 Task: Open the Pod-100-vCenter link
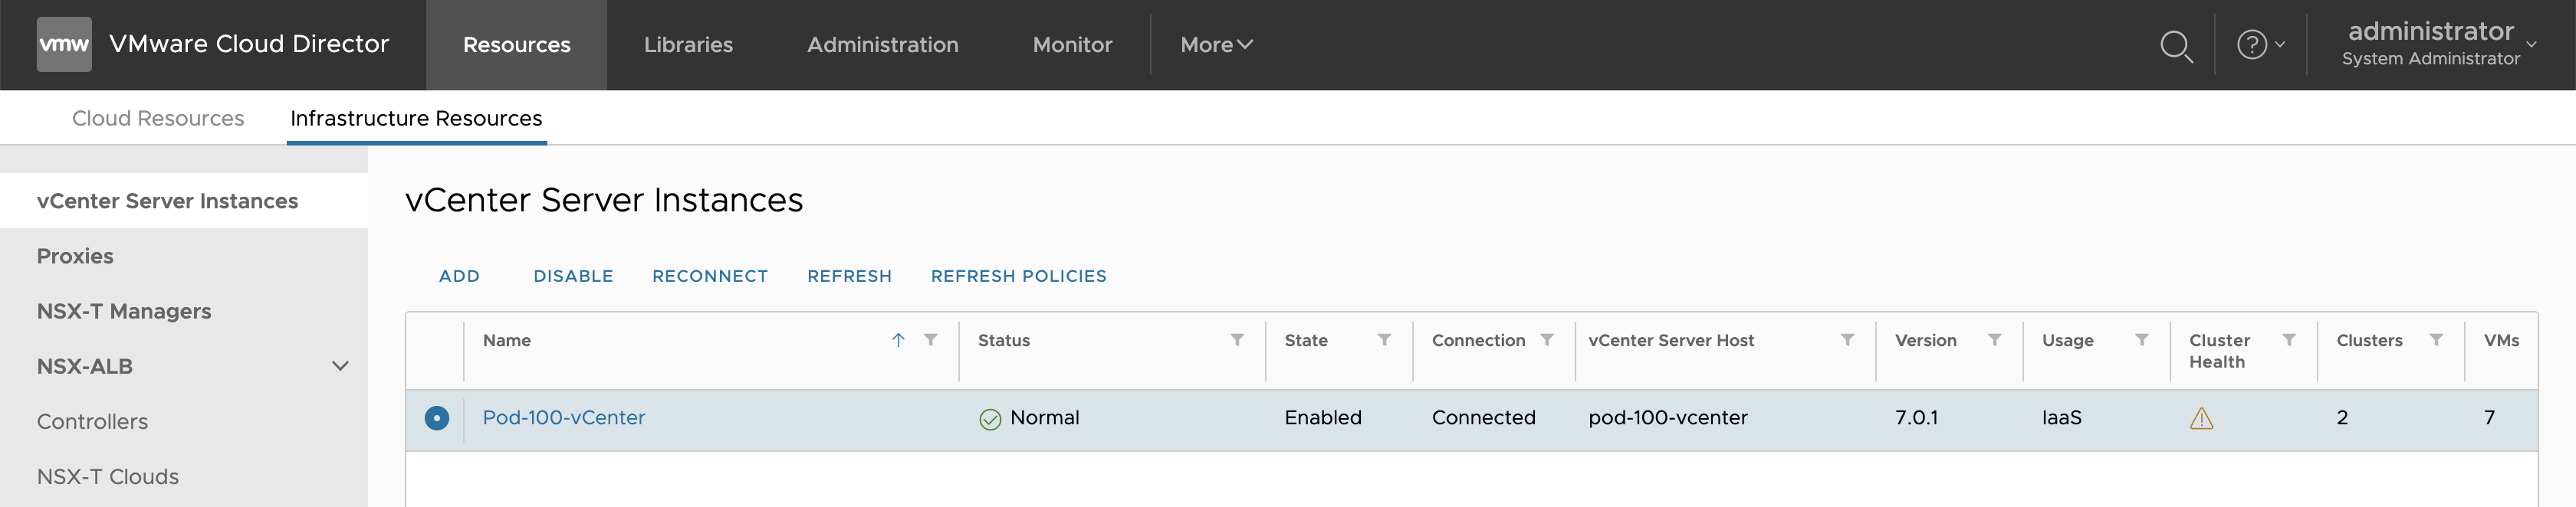tap(564, 418)
